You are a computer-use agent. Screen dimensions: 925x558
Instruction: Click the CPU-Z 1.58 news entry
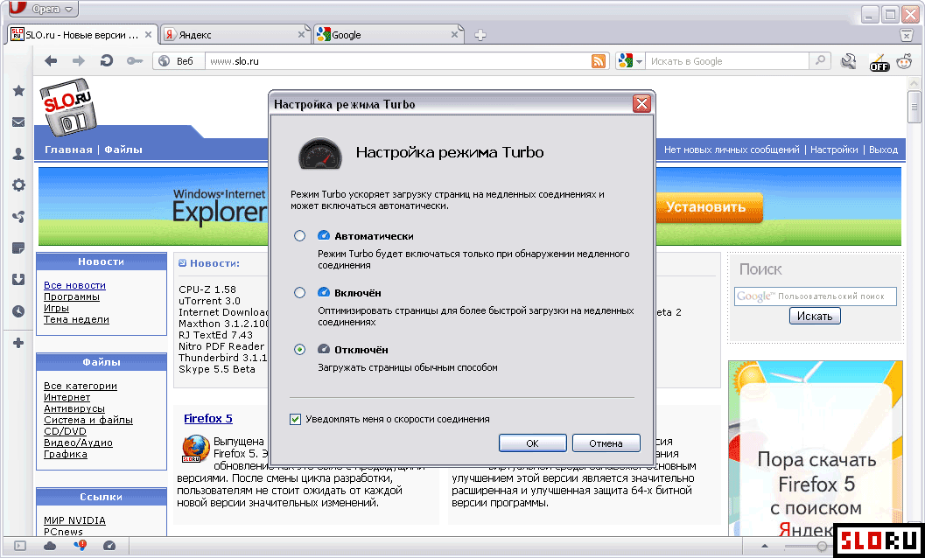click(x=207, y=289)
